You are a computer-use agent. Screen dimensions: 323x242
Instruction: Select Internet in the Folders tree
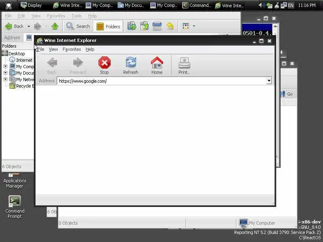24,60
